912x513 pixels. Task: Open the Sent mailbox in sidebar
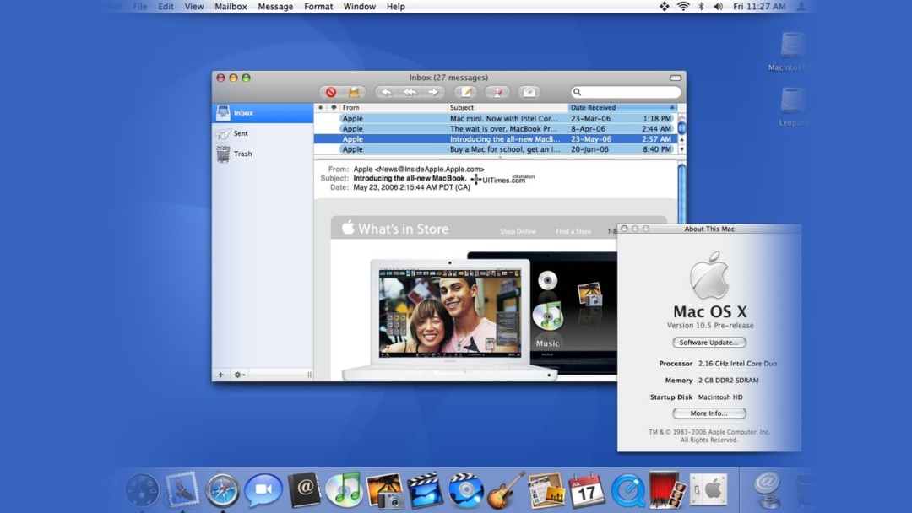point(241,133)
